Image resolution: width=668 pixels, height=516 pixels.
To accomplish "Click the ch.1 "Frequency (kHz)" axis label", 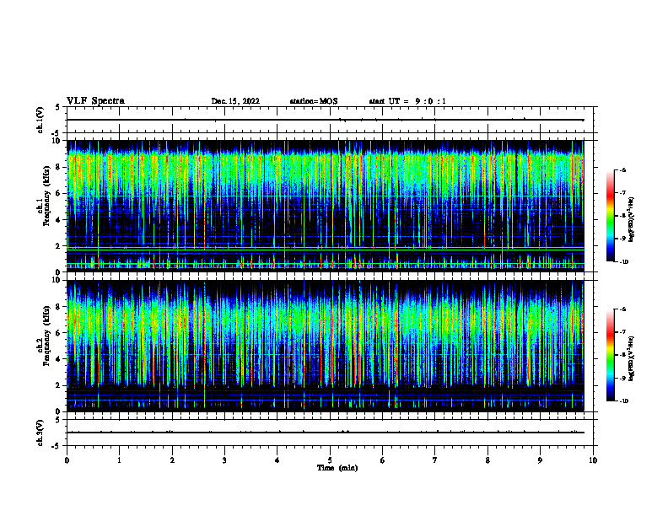I will tap(46, 196).
